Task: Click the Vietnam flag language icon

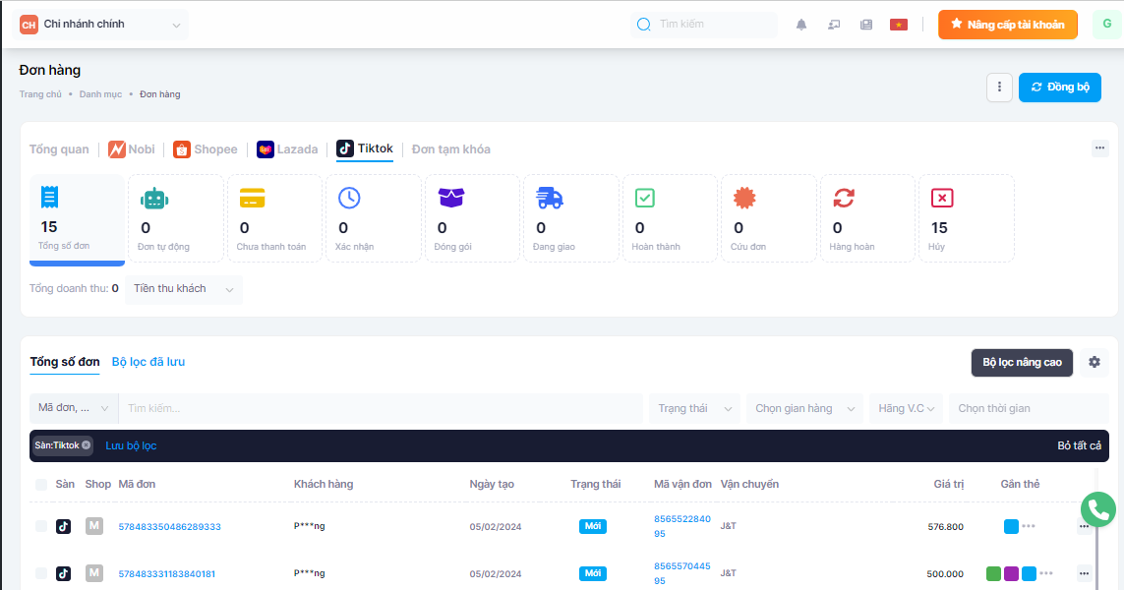Action: pos(898,25)
